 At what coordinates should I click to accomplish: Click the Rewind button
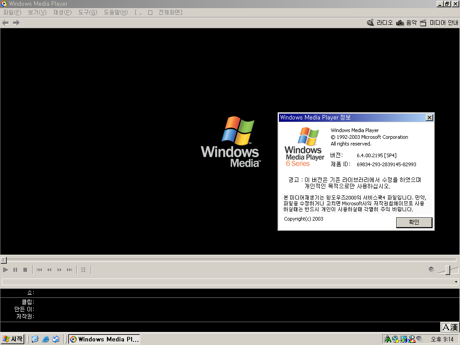pos(49,270)
